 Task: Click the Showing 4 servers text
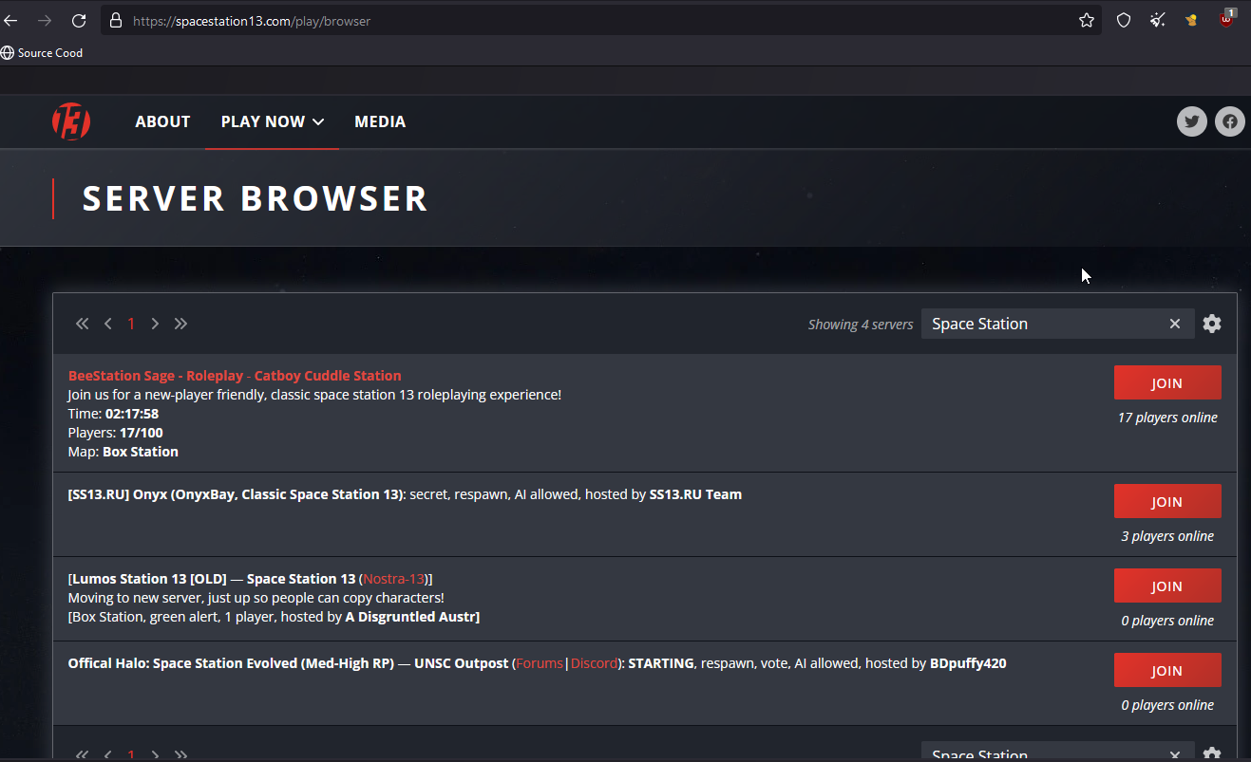(861, 325)
